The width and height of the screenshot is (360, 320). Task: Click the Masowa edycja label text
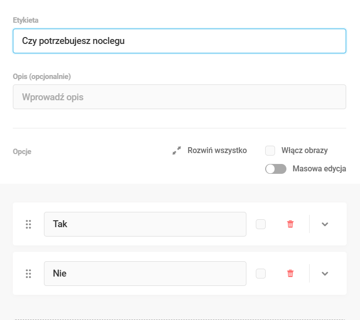319,169
